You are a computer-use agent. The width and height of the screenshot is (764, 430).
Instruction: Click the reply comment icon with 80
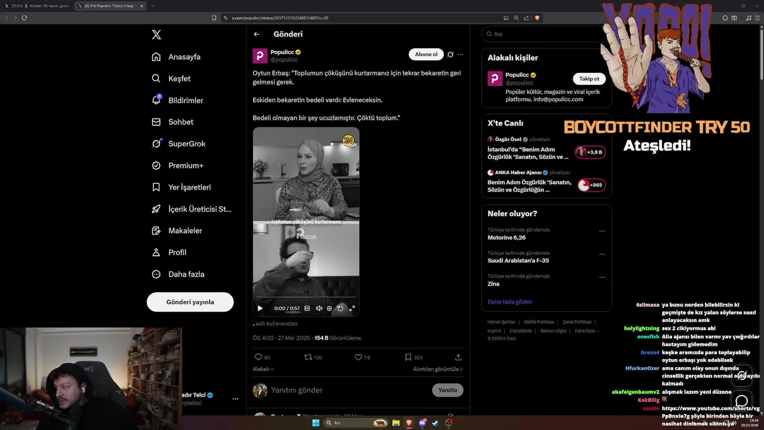click(x=263, y=357)
